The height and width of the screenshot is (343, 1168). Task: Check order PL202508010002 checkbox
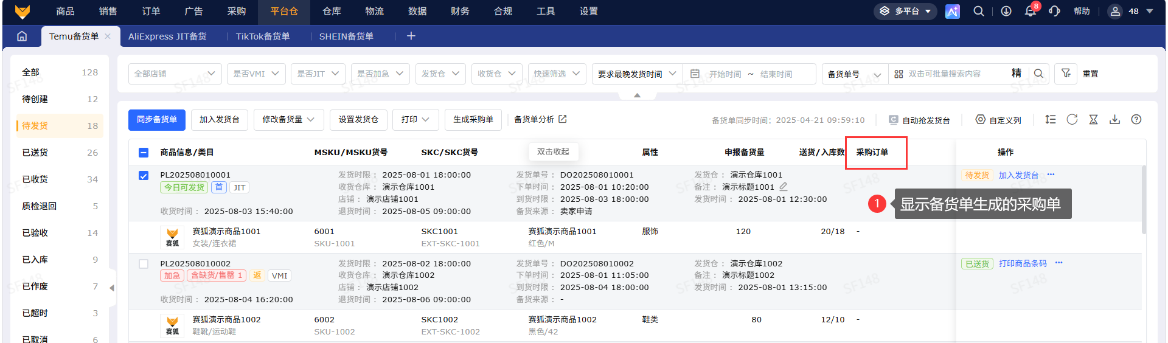[144, 264]
